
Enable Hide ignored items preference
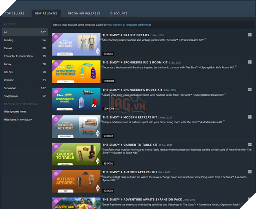[15, 112]
